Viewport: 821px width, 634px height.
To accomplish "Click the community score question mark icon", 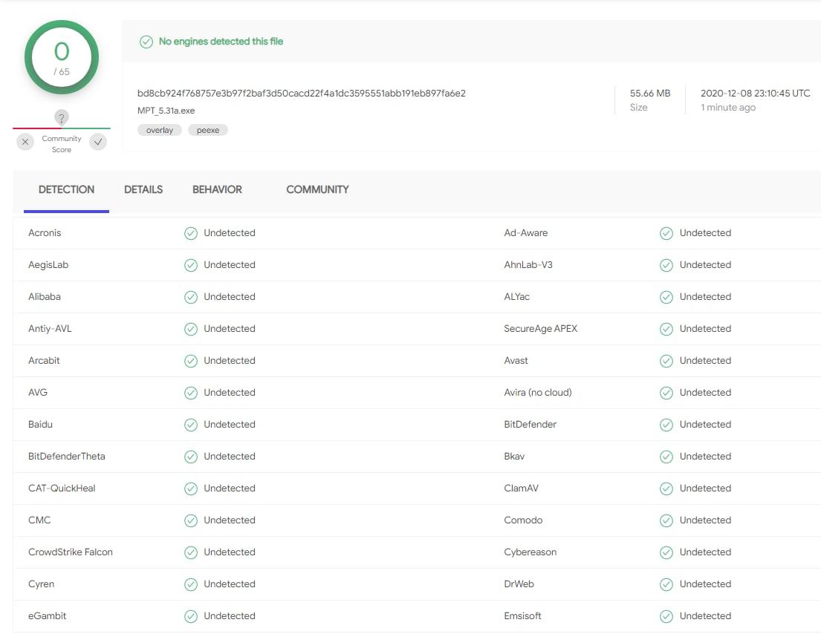I will (x=61, y=118).
